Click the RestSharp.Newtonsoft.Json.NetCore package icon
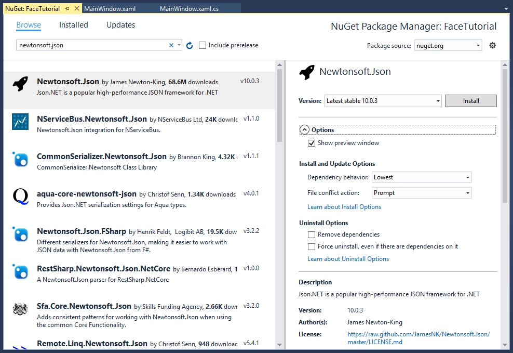Viewport: 513px width, 353px height. coord(20,271)
